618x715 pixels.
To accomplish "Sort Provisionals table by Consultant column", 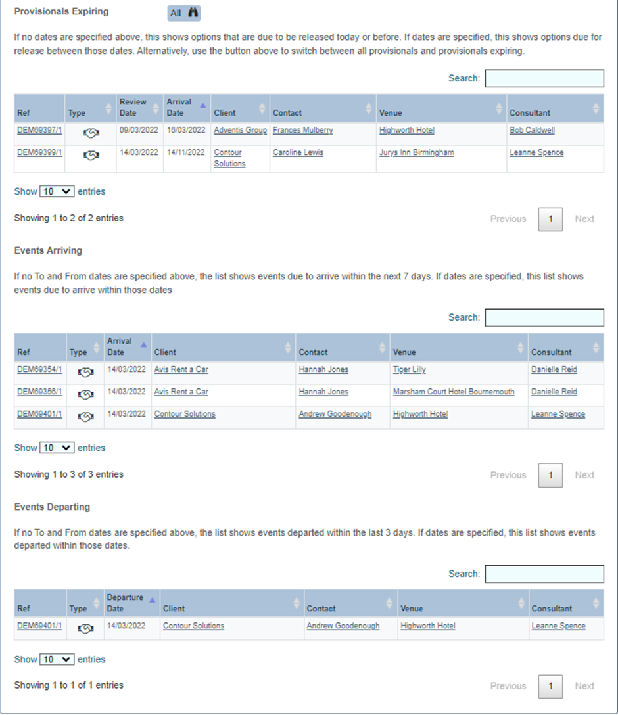I will tap(555, 108).
